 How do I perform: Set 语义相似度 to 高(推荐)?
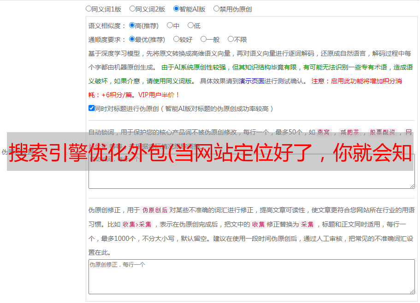(132, 25)
